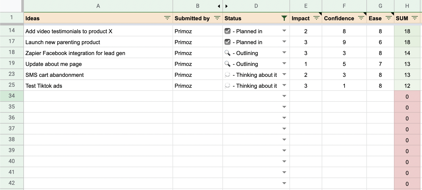Click the green active filter on Status

click(284, 18)
